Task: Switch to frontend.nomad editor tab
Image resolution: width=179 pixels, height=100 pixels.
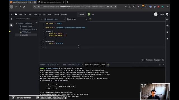Action: click(53, 19)
